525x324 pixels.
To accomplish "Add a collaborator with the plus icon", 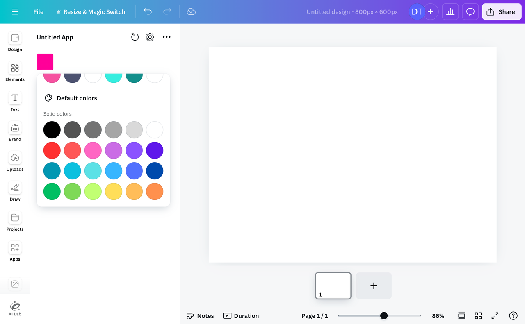I will [x=430, y=12].
